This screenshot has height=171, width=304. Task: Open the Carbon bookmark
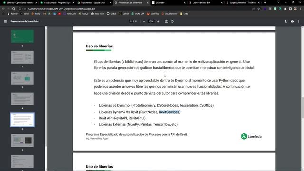(x=124, y=14)
